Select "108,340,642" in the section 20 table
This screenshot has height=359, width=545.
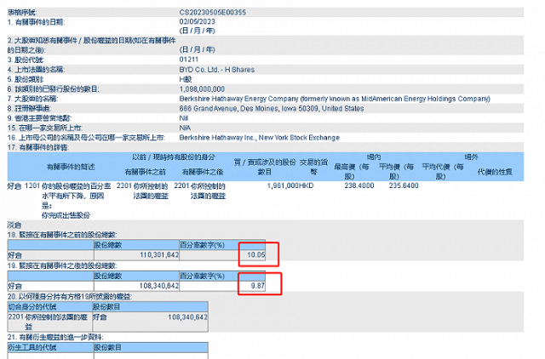coord(187,317)
